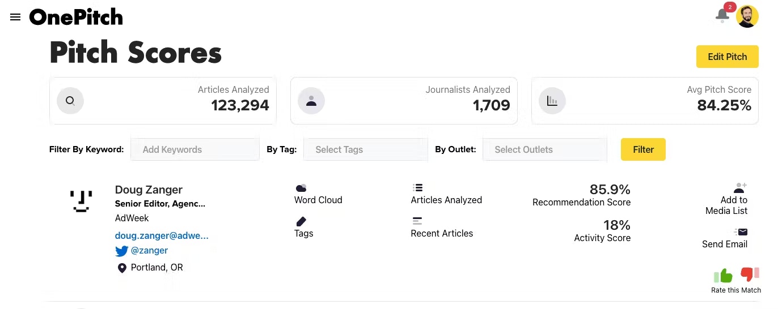Click the Avg Pitch Score chart icon
The height and width of the screenshot is (309, 778).
[552, 101]
